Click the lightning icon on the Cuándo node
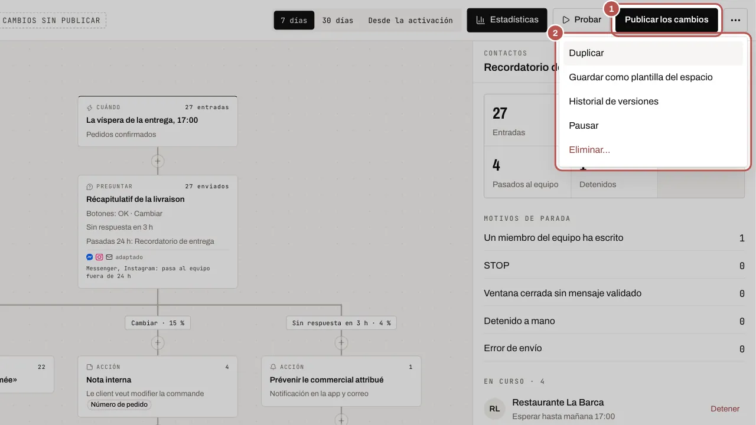The height and width of the screenshot is (425, 756). click(90, 108)
